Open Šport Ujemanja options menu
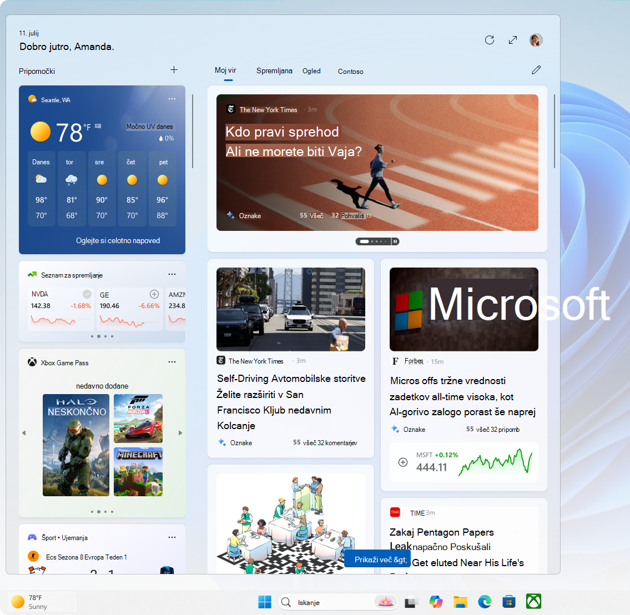The height and width of the screenshot is (615, 630). pyautogui.click(x=172, y=537)
